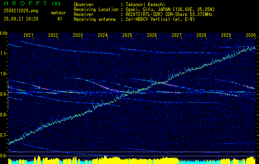Click time marker 2023

click(78, 35)
